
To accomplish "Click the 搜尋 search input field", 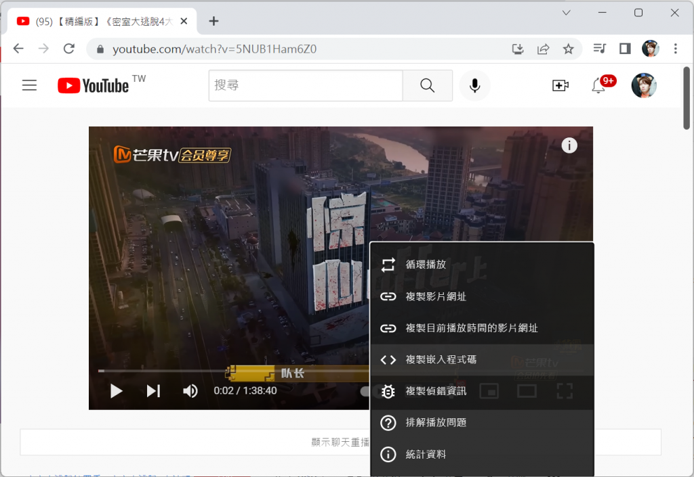I will click(x=306, y=85).
